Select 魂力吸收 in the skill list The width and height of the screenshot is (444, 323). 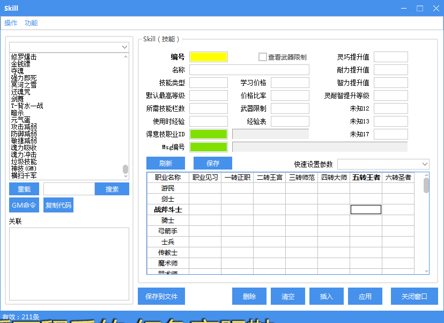click(x=24, y=148)
